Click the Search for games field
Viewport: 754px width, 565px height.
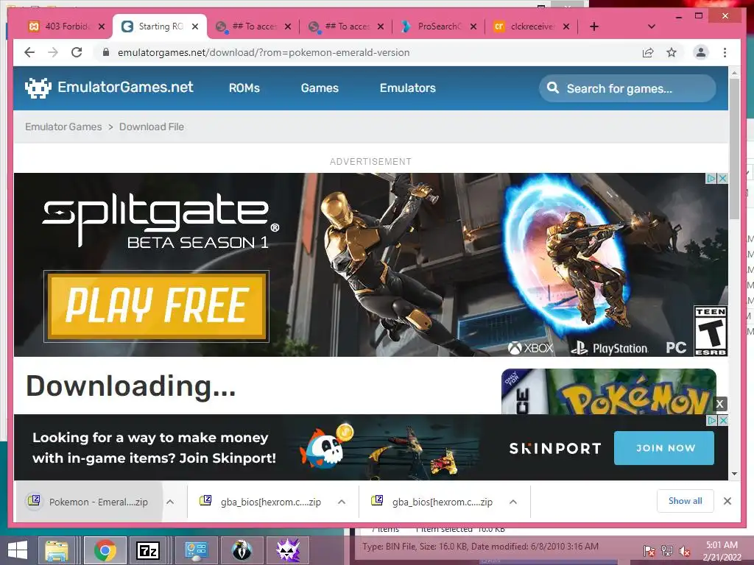coord(627,88)
